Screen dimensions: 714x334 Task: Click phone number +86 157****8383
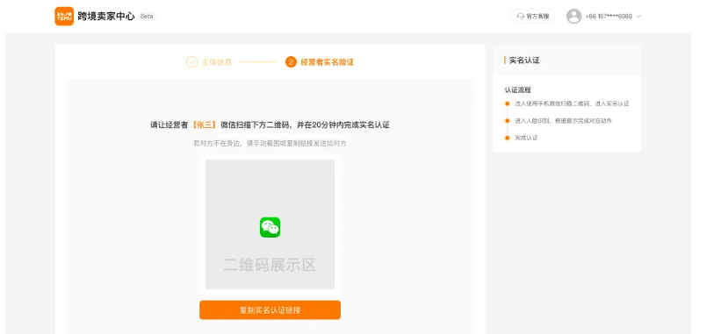(609, 17)
